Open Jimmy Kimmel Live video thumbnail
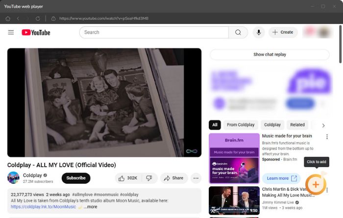 [x=234, y=200]
